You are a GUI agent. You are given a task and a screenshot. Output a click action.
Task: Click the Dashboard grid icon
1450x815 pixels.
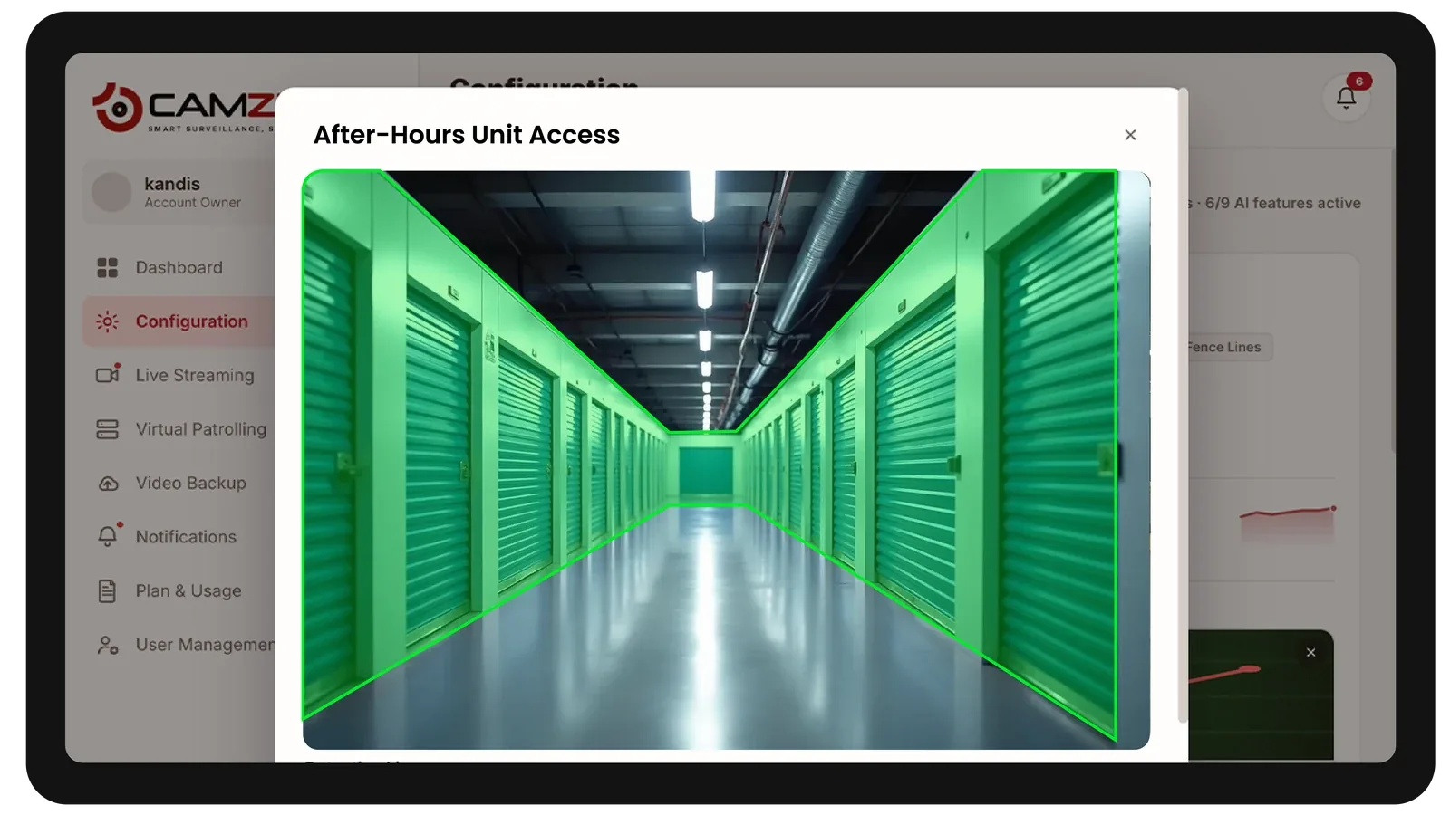(x=108, y=268)
